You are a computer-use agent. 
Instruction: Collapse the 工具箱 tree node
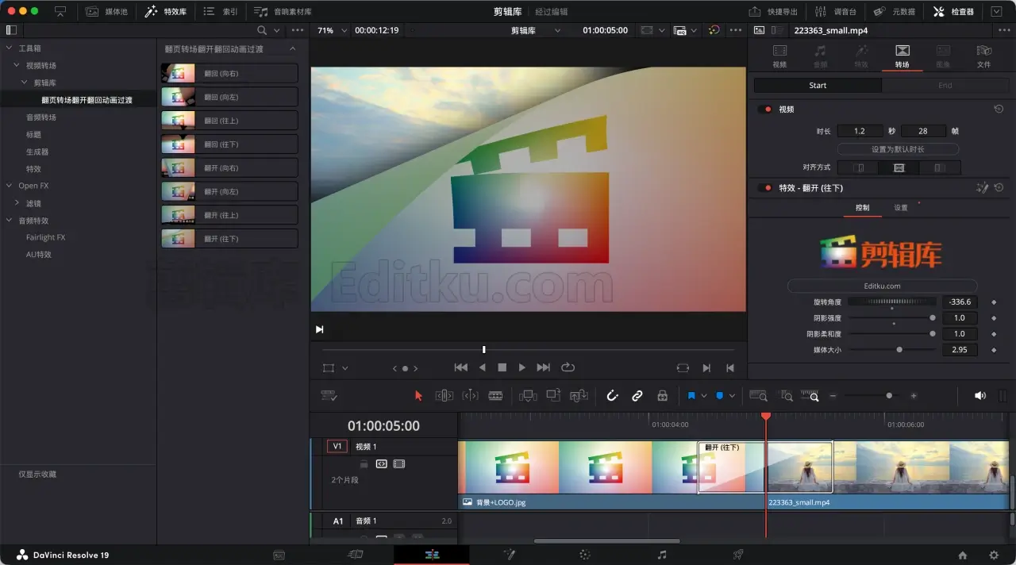pos(10,48)
